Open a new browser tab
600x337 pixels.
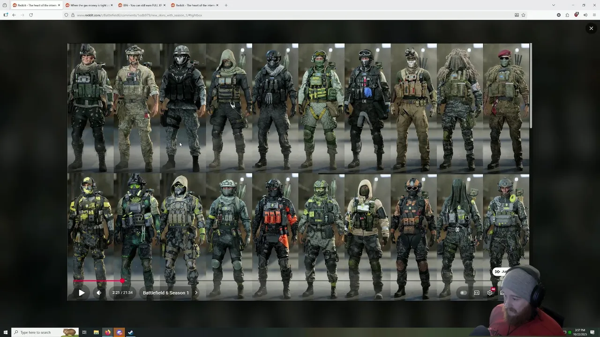point(226,5)
